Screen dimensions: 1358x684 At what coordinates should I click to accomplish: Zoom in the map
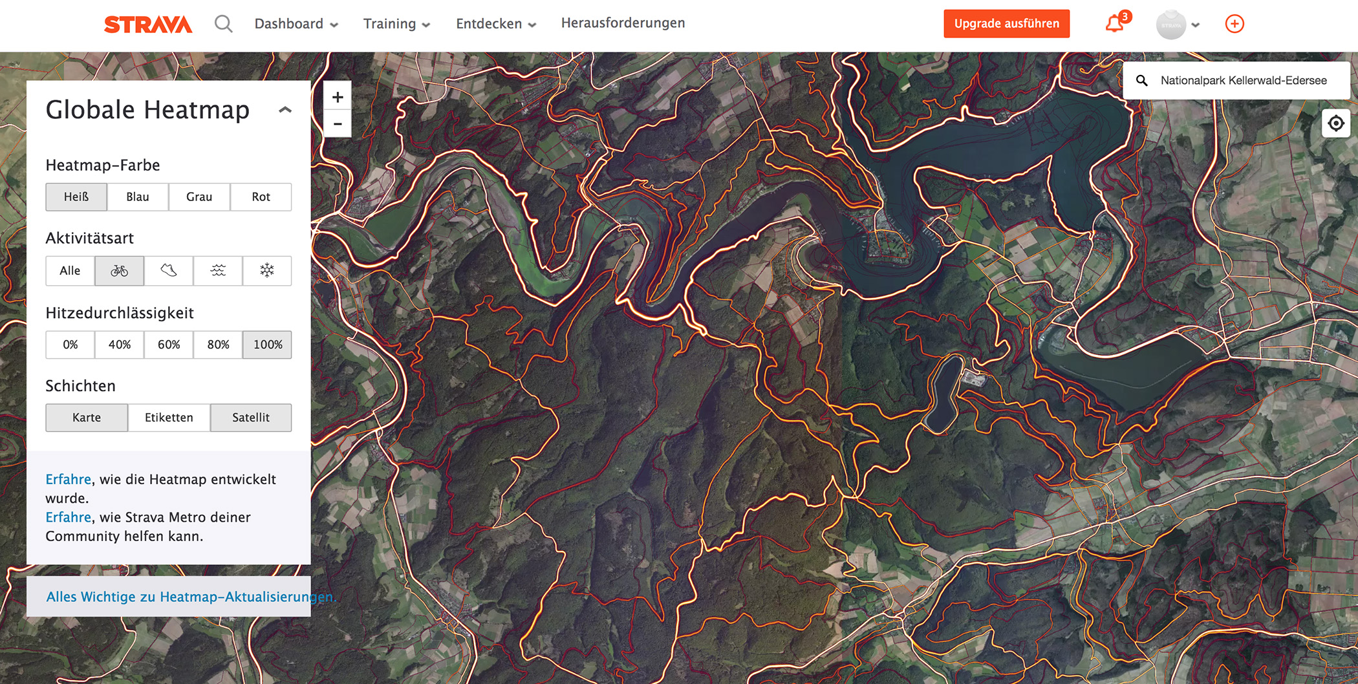pyautogui.click(x=338, y=97)
